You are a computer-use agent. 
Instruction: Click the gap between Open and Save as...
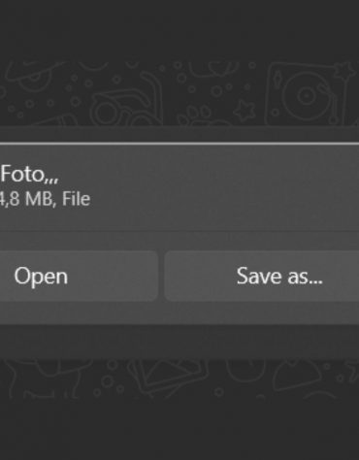[161, 276]
